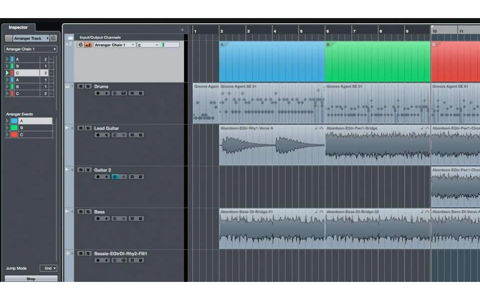Click the Lead Guitar track name
Viewport: 480px width, 300px height.
click(107, 128)
